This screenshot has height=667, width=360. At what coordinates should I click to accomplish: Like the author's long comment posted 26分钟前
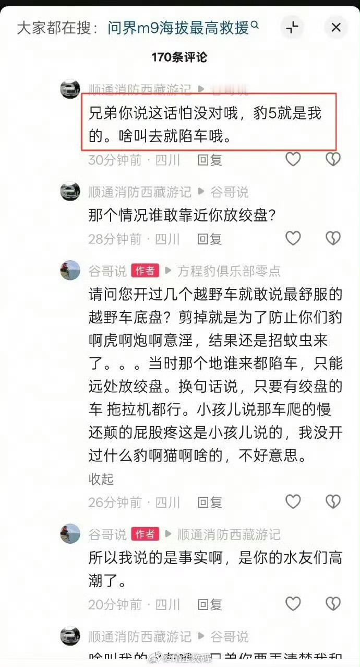click(x=293, y=501)
